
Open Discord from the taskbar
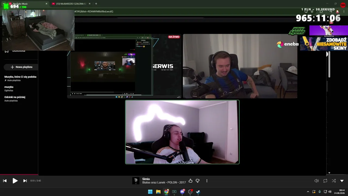[182, 192]
